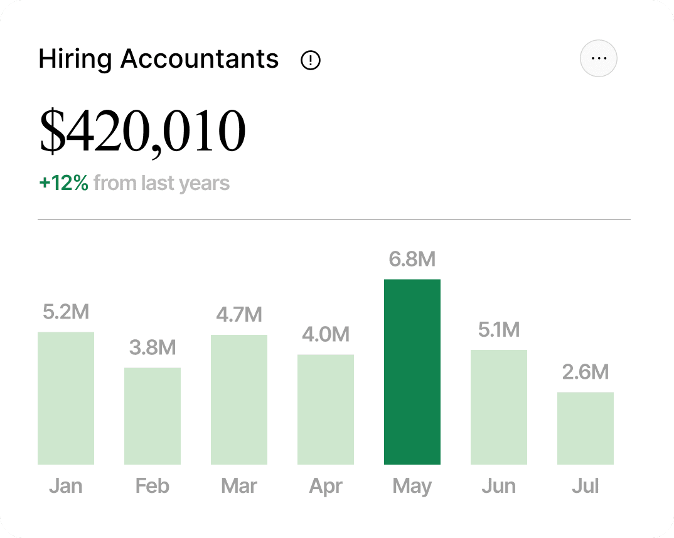This screenshot has width=674, height=538.
Task: Choose the April bar in the chart
Action: (326, 409)
